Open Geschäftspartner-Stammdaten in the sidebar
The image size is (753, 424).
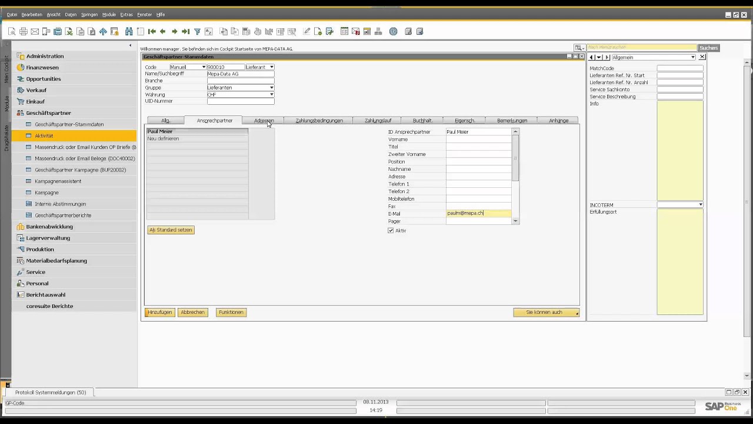(69, 124)
